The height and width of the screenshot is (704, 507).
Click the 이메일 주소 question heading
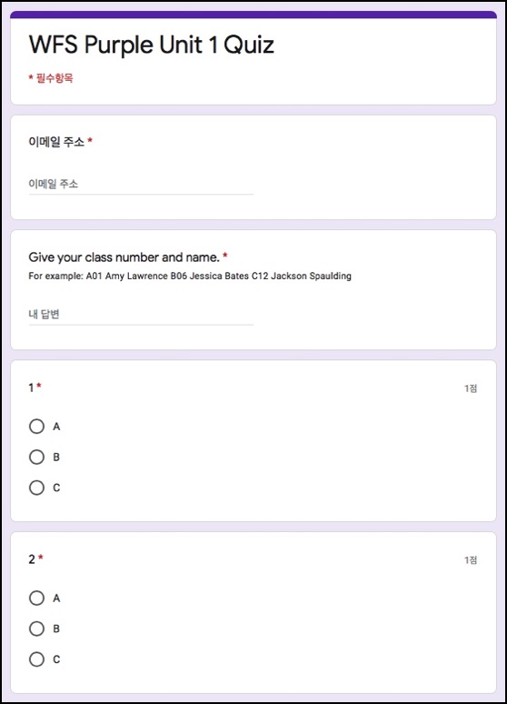click(56, 142)
